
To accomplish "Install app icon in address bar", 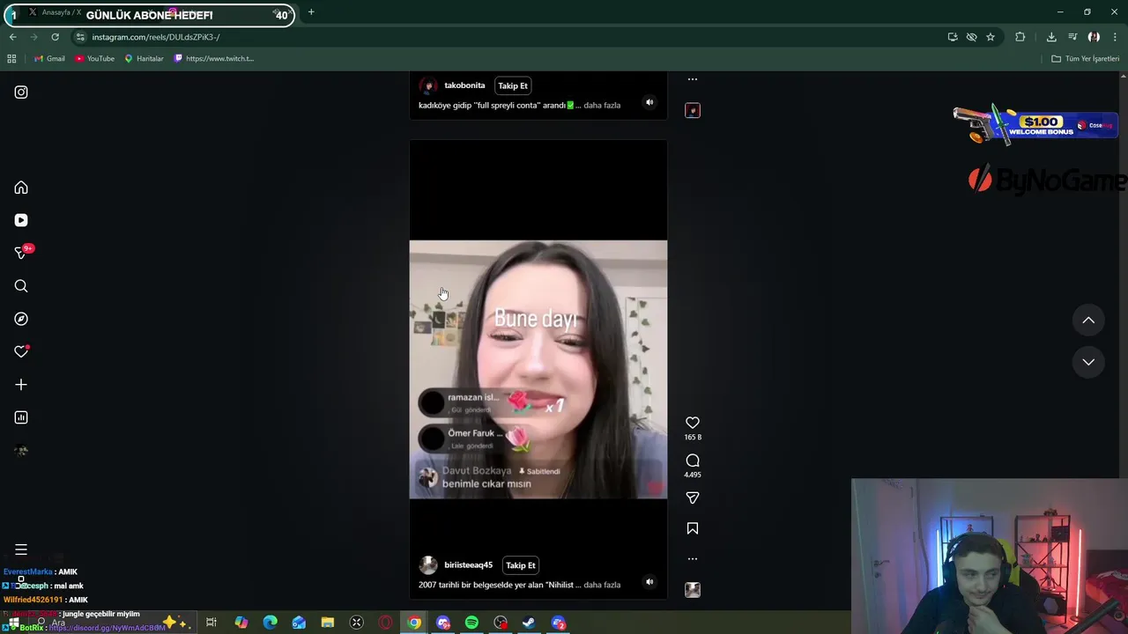I will 953,37.
